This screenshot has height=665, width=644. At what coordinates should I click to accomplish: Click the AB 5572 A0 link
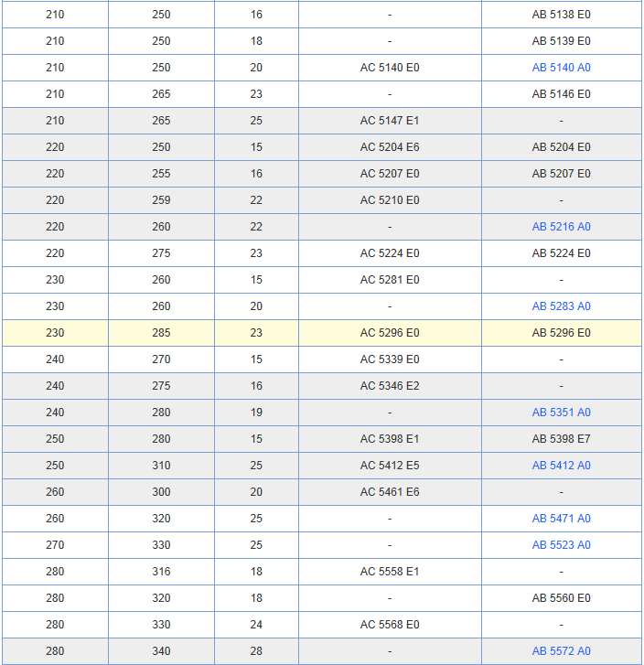pos(561,651)
